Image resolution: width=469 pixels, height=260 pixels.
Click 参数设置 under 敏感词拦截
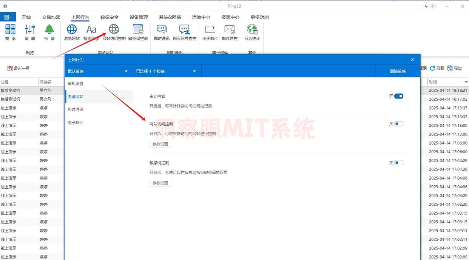point(160,183)
